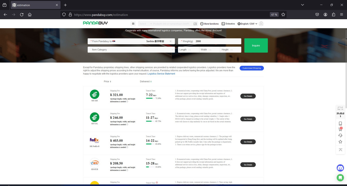This screenshot has width=347, height=186.
Task: Click the Height input field
Action: [231, 50]
